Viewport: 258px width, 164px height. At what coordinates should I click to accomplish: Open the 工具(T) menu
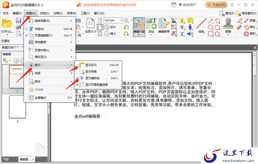[x=85, y=13]
